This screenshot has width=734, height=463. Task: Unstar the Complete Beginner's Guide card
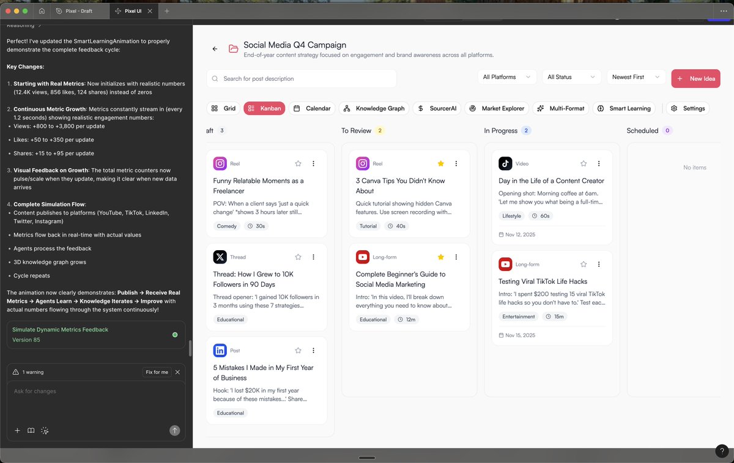coord(440,257)
